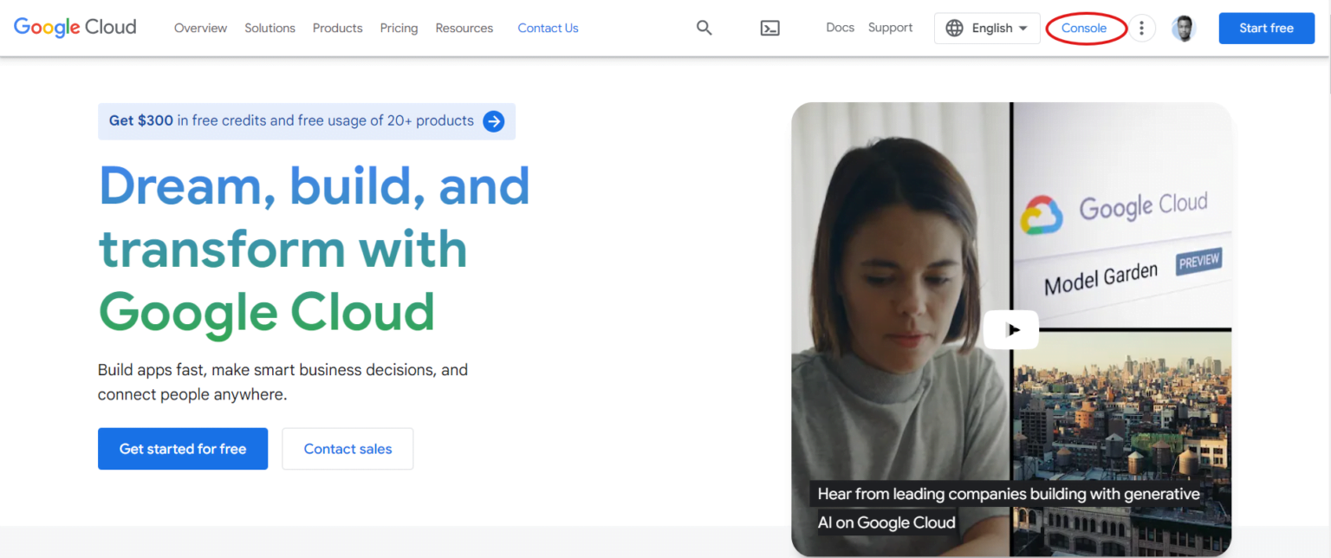1331x558 pixels.
Task: Open the Resources menu
Action: point(464,28)
